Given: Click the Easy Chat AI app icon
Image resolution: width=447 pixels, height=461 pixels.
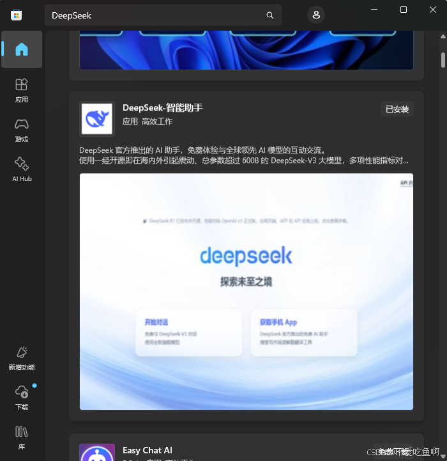Looking at the screenshot, I should tap(97, 452).
